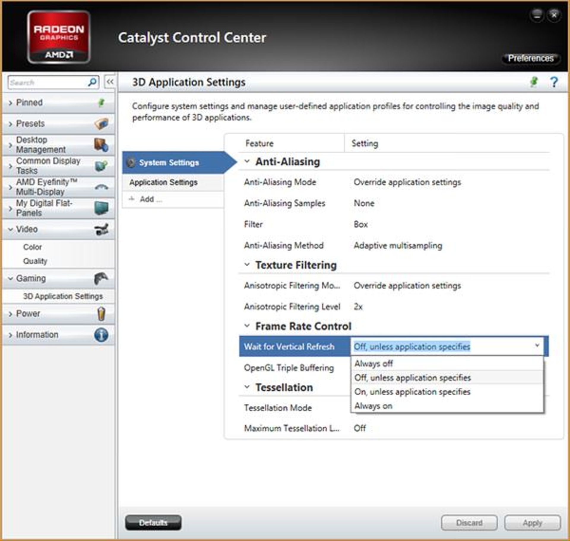Select 'Always off' in the dropdown list
Screen dimensions: 570x541
click(447, 364)
